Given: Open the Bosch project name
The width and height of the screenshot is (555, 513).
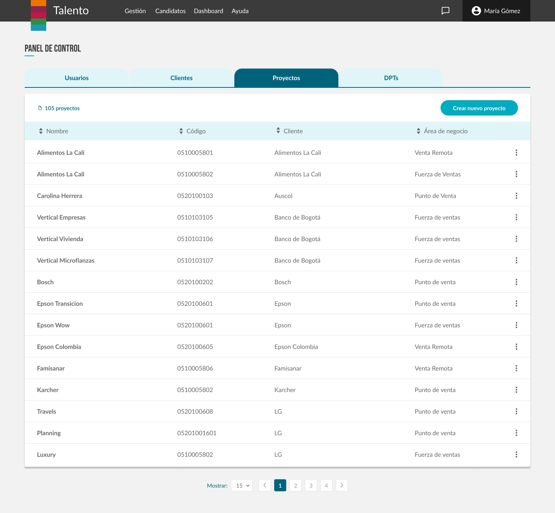Looking at the screenshot, I should [x=45, y=282].
